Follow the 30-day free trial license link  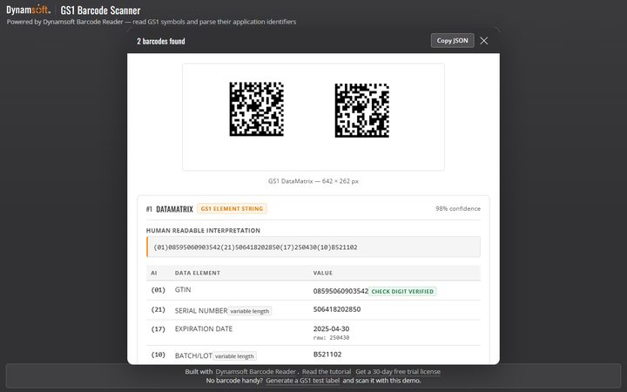[x=398, y=372]
